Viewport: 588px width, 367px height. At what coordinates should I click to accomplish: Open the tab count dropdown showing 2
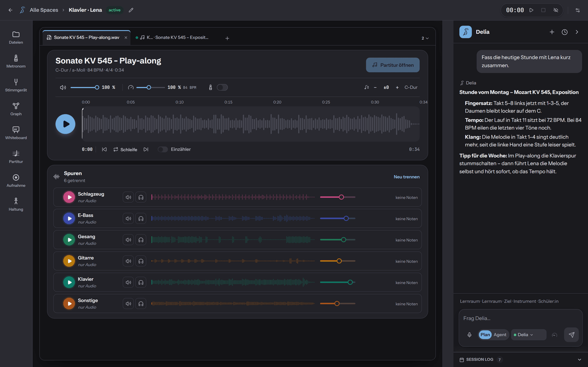click(425, 38)
